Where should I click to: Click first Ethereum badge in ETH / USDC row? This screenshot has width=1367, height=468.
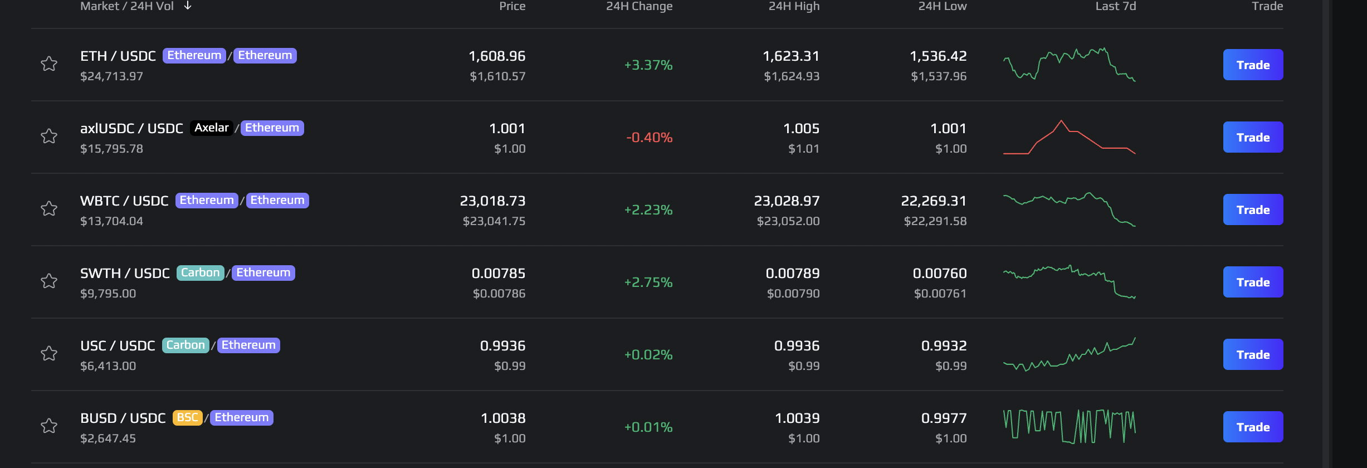194,55
